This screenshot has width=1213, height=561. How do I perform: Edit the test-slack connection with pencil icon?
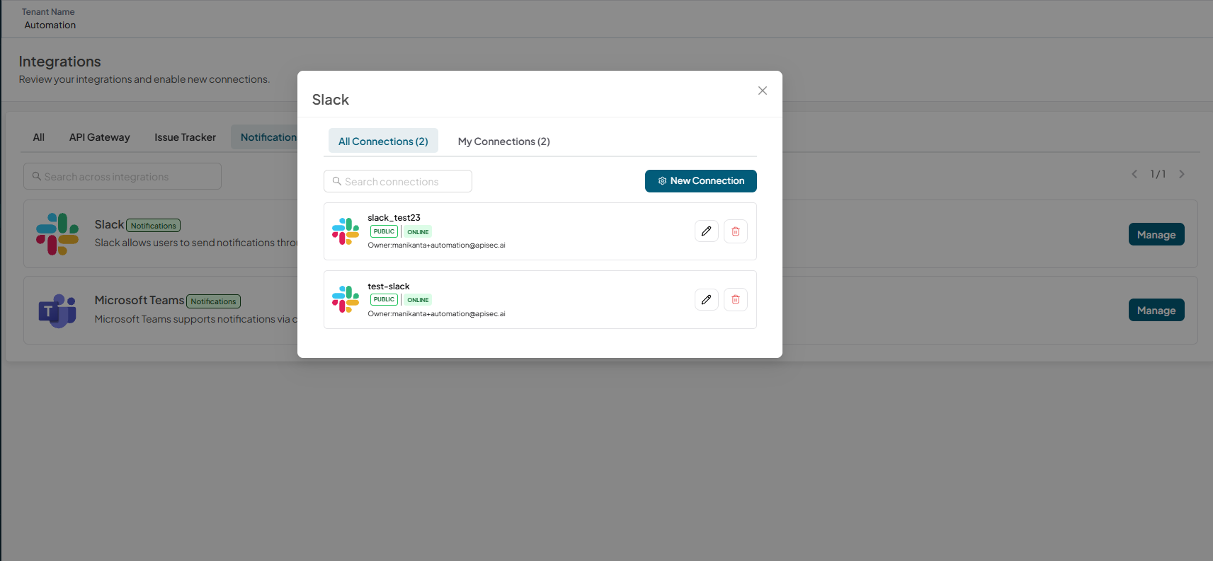point(706,300)
